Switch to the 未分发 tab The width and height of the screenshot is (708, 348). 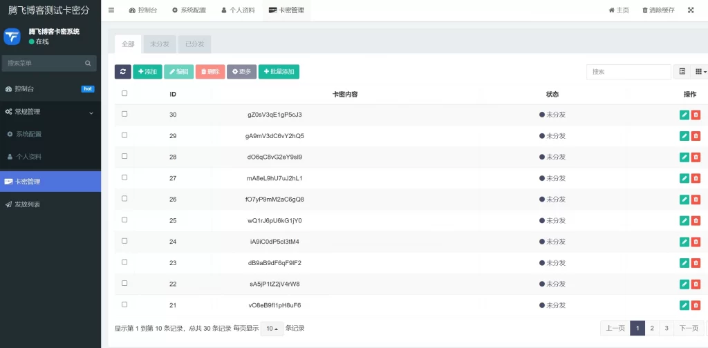tap(160, 44)
